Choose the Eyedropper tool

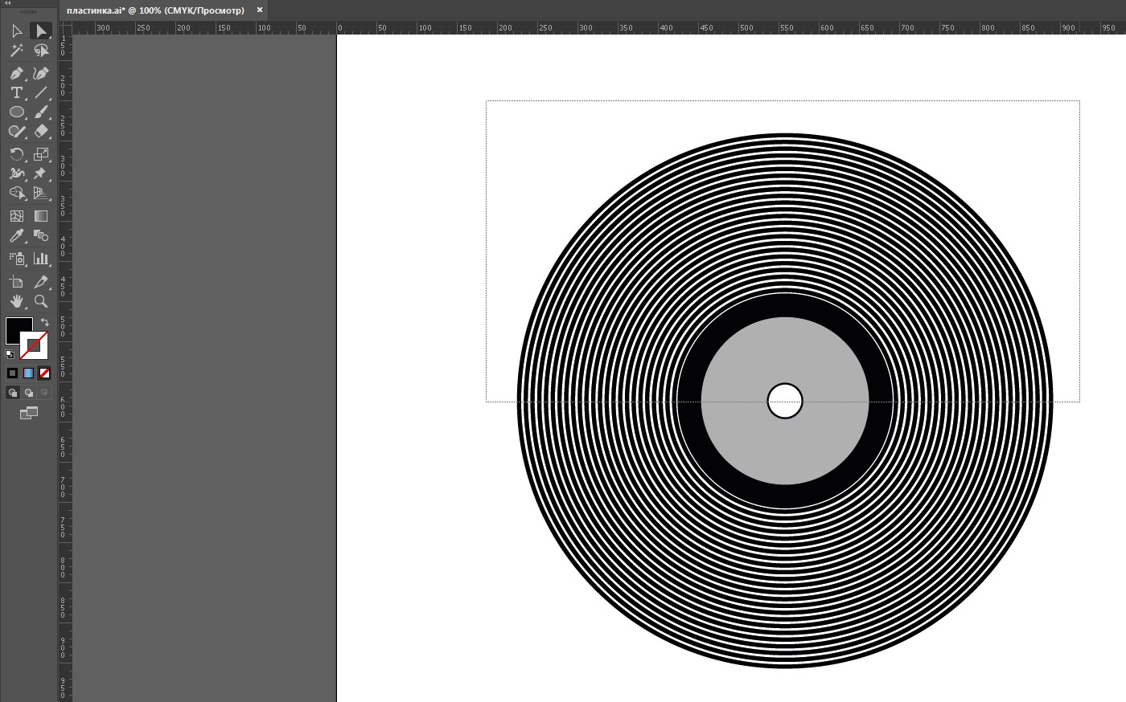point(16,235)
